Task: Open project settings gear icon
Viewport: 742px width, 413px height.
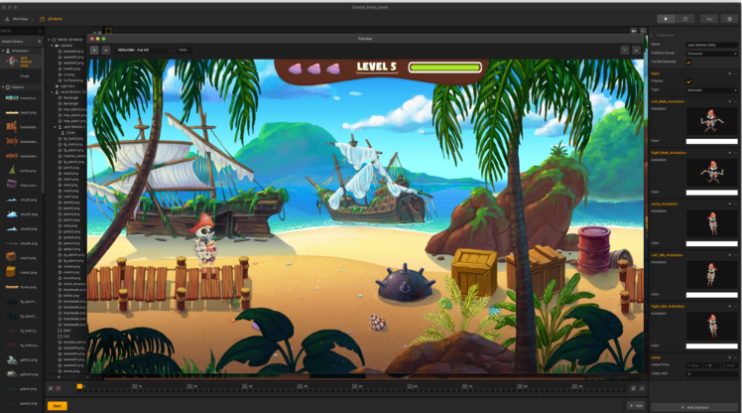Action: pos(729,18)
